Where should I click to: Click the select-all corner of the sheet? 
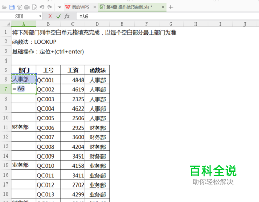tap(8, 24)
